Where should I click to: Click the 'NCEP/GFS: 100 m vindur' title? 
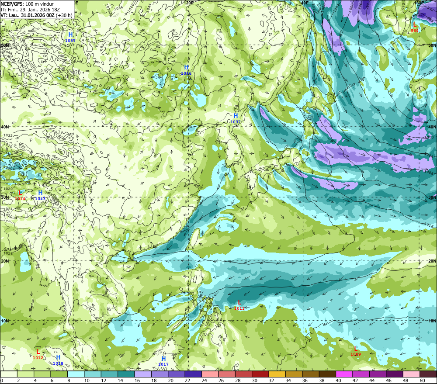tap(27, 4)
